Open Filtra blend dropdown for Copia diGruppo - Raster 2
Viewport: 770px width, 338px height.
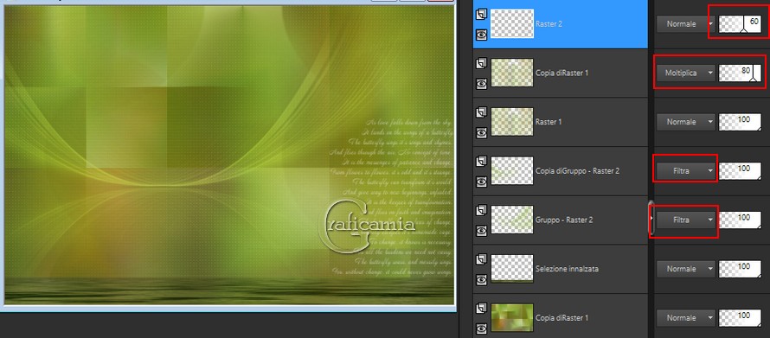click(x=685, y=170)
